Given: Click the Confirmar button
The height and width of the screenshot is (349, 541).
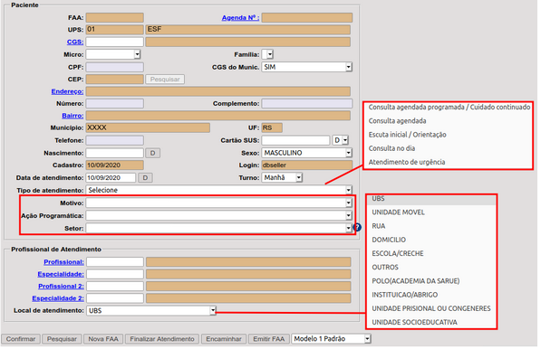Looking at the screenshot, I should tap(21, 339).
